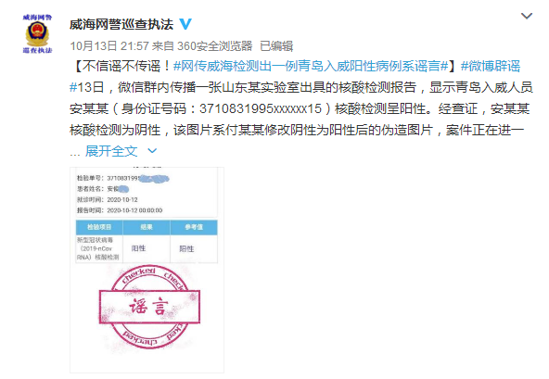Open the post options chevron at top right

(x=527, y=16)
